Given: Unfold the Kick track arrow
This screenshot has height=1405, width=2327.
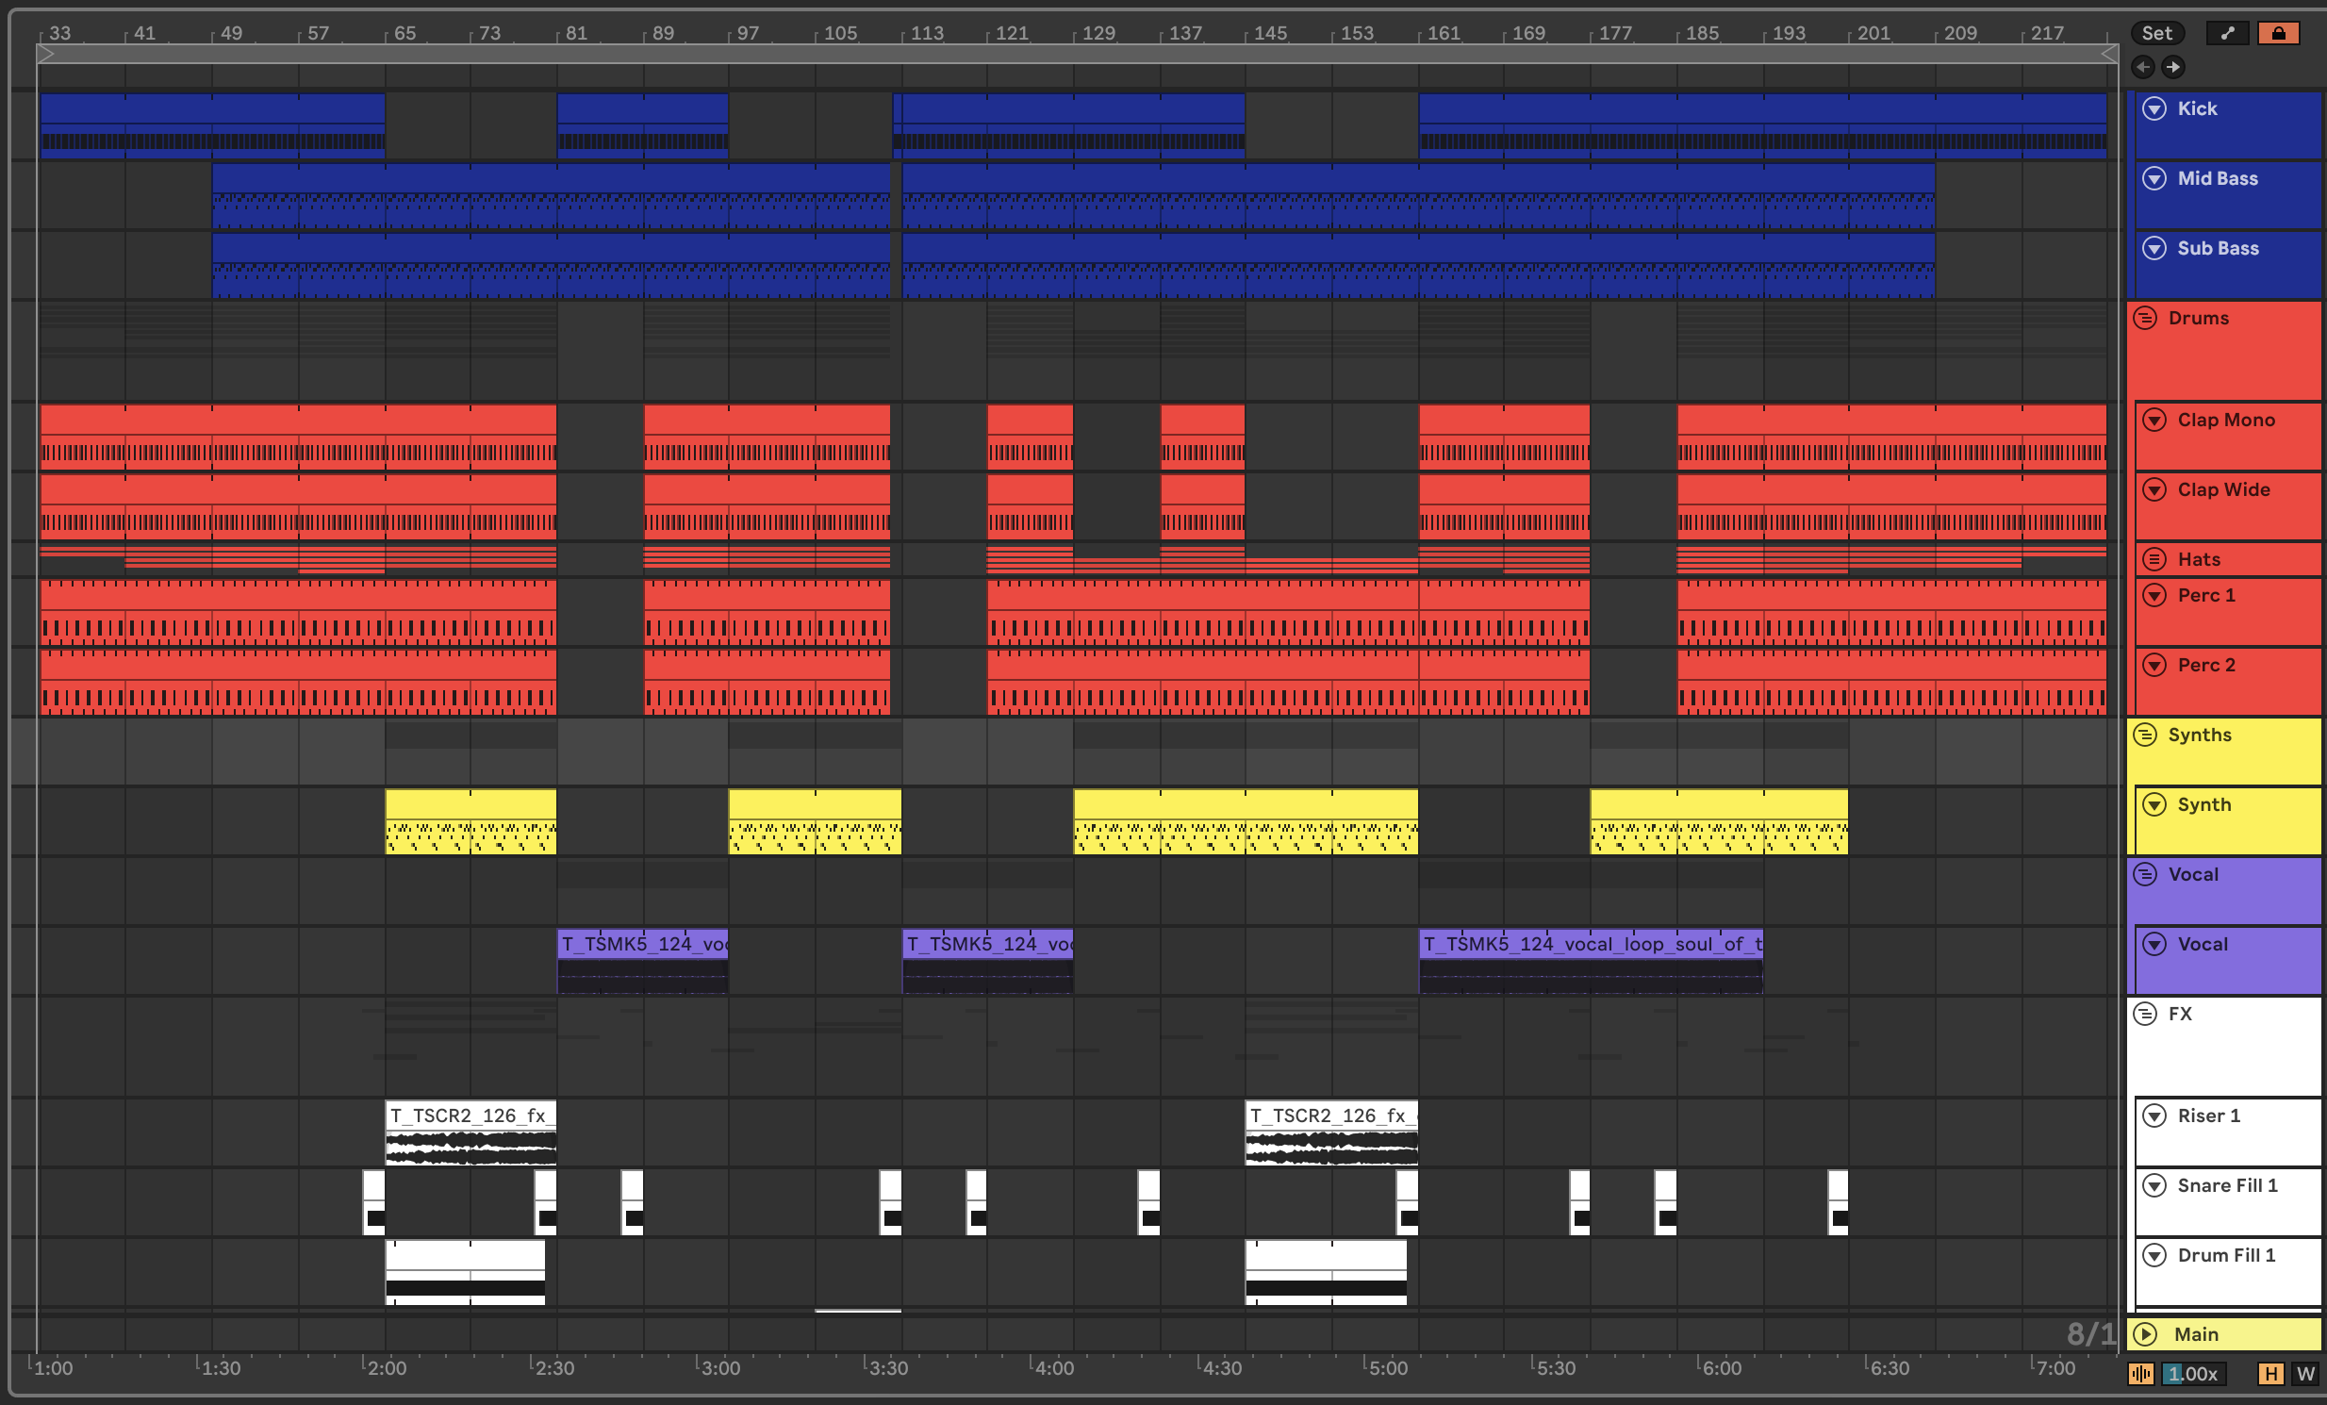Looking at the screenshot, I should 2154,108.
